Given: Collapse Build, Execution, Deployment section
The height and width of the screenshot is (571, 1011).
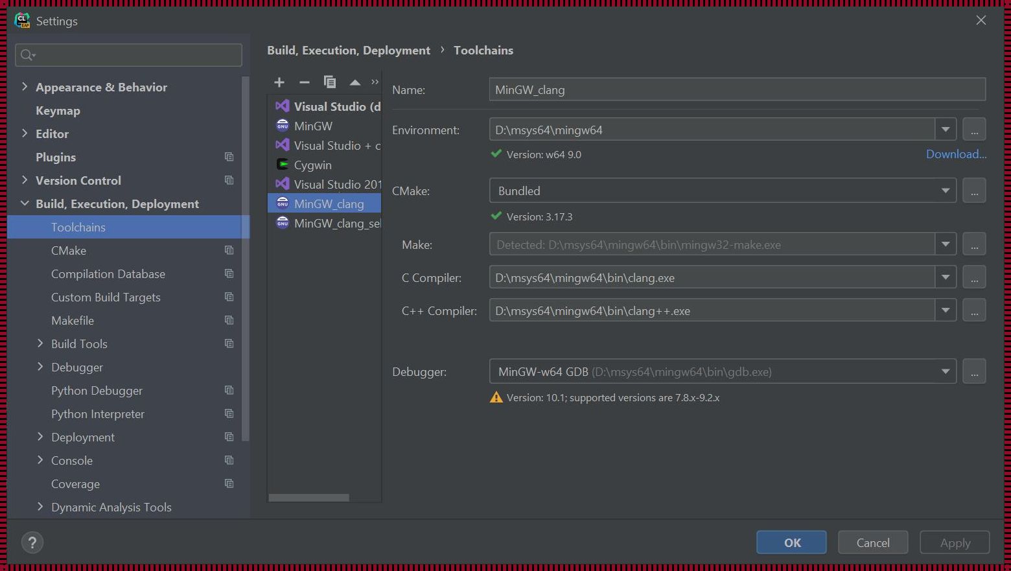Looking at the screenshot, I should coord(25,203).
